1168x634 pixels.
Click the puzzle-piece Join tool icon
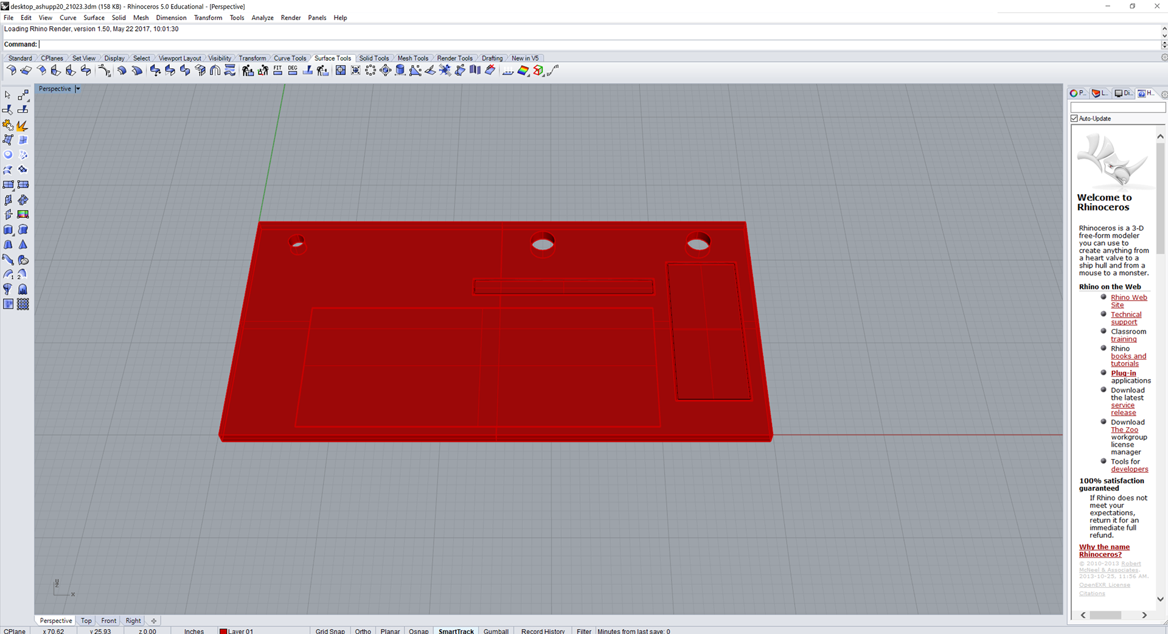click(x=8, y=125)
